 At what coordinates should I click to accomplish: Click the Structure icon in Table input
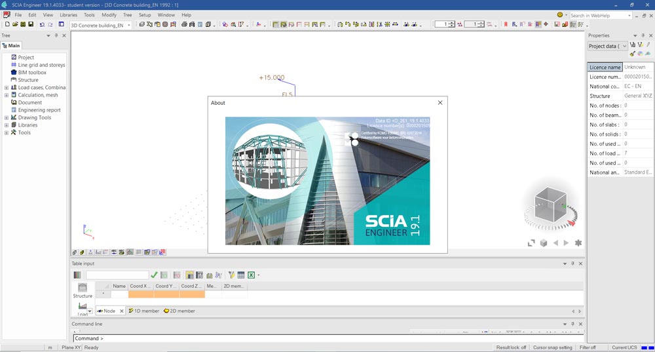pyautogui.click(x=83, y=290)
